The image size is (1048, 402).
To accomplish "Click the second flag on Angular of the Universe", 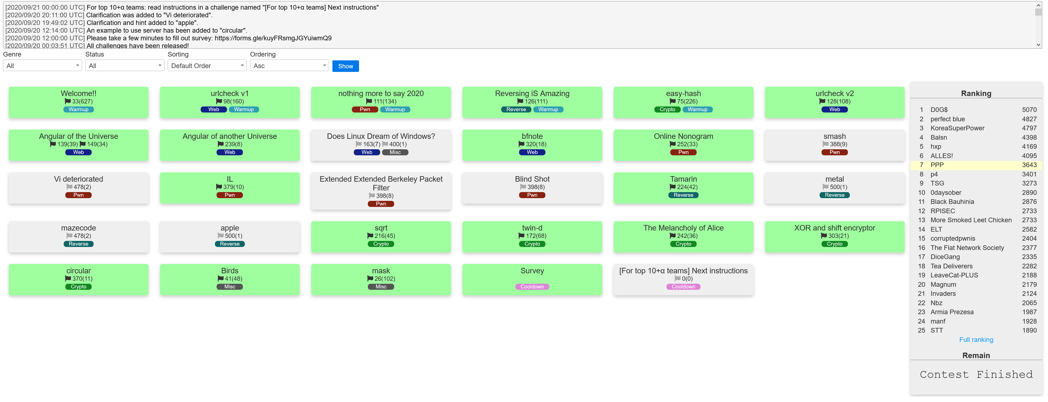I will (x=83, y=144).
